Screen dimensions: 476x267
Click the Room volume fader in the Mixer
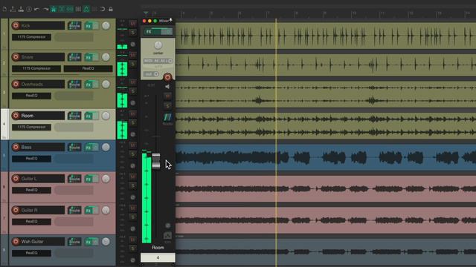click(x=156, y=160)
